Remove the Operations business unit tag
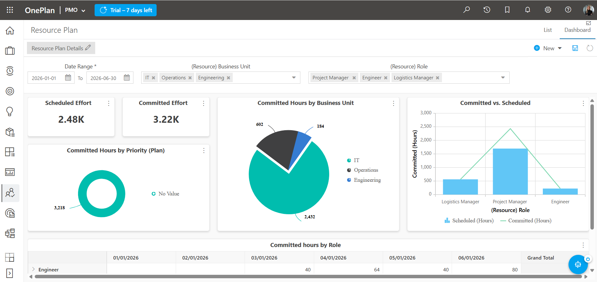Image resolution: width=597 pixels, height=282 pixels. point(190,78)
